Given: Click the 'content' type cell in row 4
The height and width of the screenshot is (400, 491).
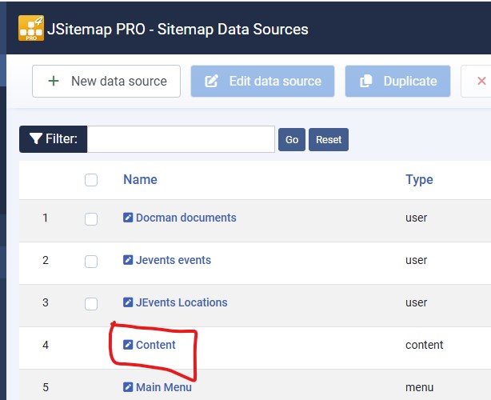Looking at the screenshot, I should [x=425, y=345].
